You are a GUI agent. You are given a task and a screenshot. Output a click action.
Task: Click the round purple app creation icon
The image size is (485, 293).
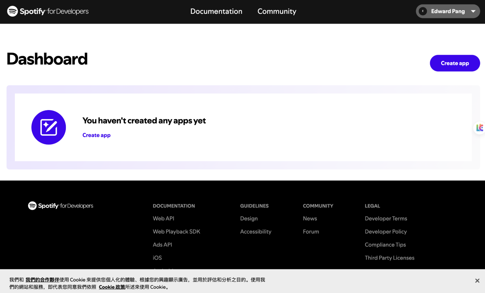[49, 127]
